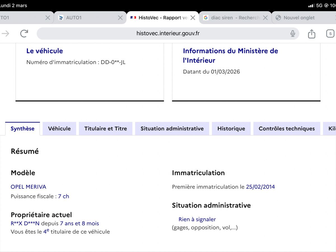Switch to the AUTO1 browser tab
Viewport: 336px width, 252px height.
point(84,18)
